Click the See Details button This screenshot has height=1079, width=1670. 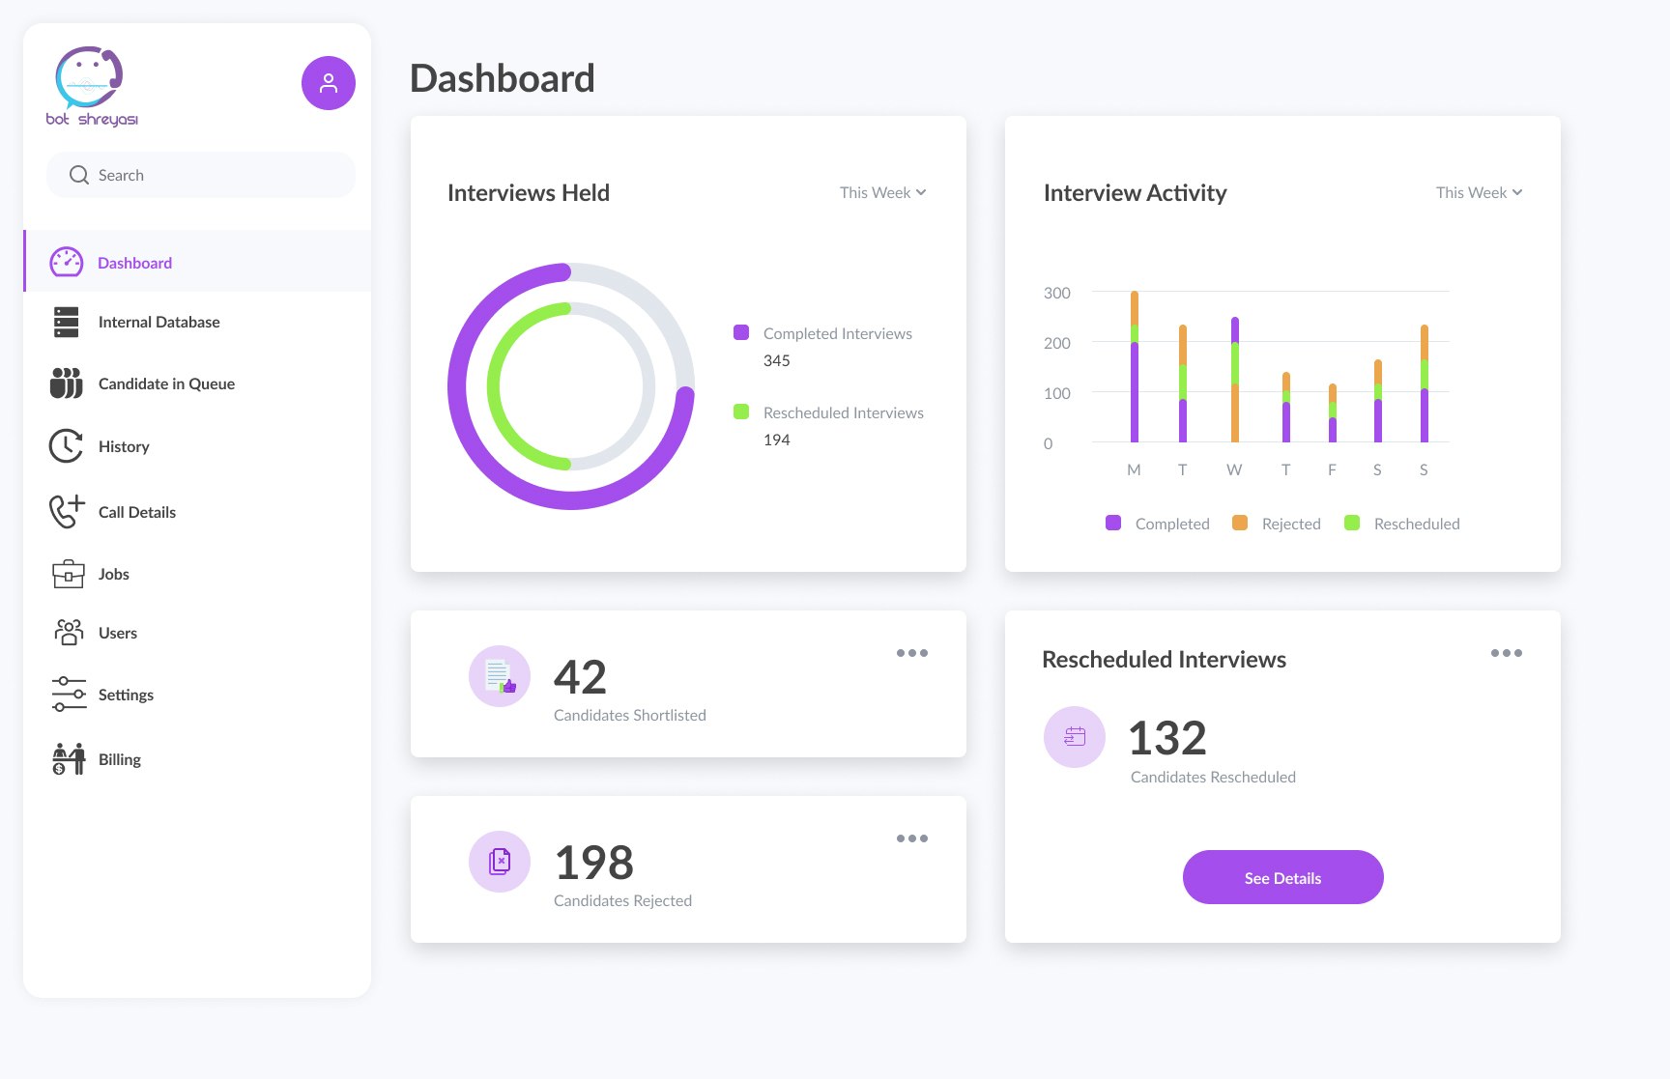point(1283,877)
